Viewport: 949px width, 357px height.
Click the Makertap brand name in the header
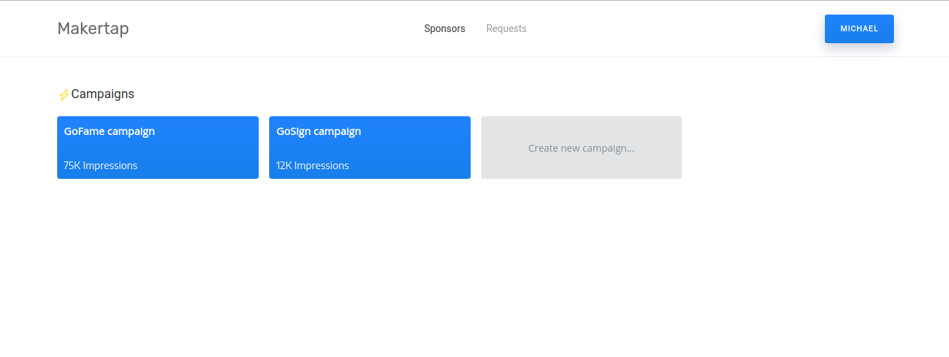(93, 29)
